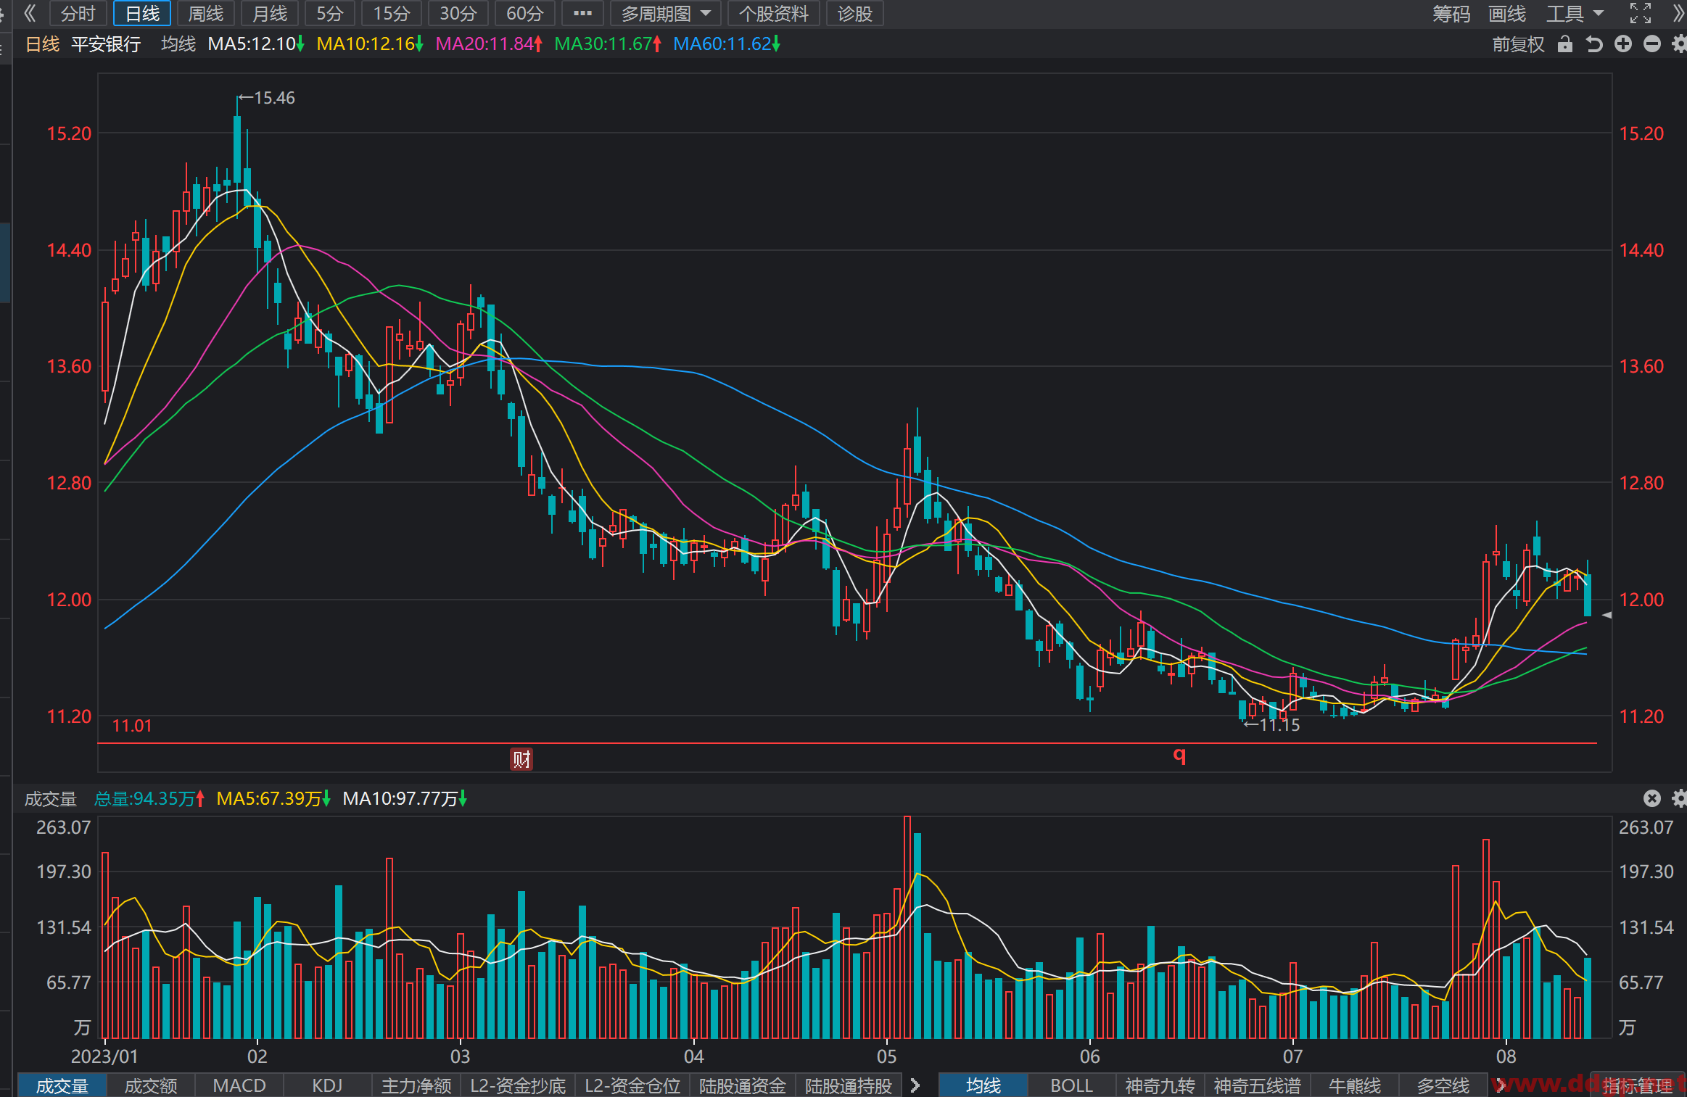Select the 成交量 indicator tab

click(x=62, y=1085)
